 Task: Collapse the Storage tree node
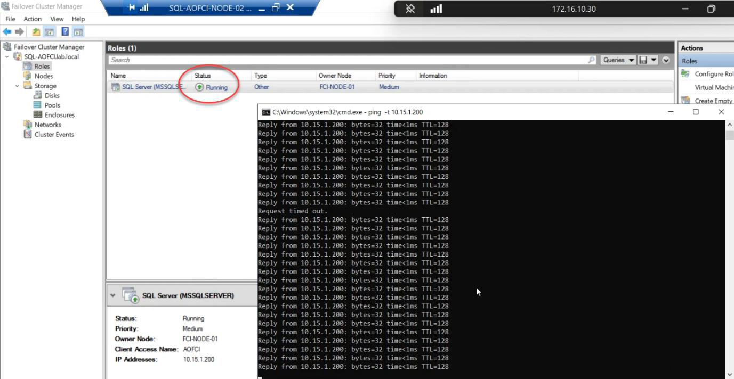click(x=17, y=86)
